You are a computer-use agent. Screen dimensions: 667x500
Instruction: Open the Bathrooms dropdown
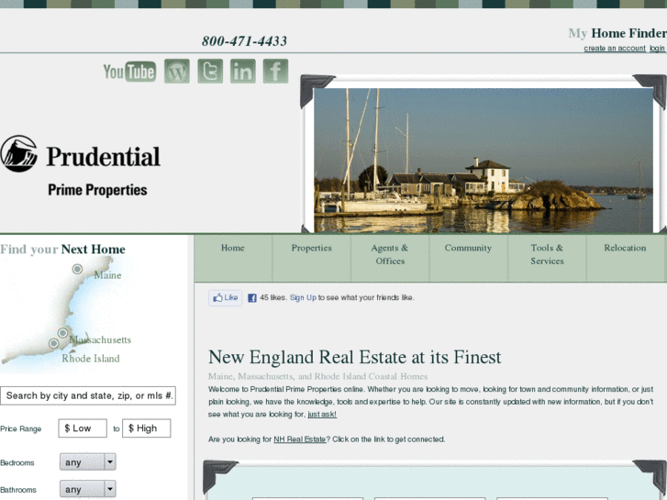pyautogui.click(x=88, y=489)
